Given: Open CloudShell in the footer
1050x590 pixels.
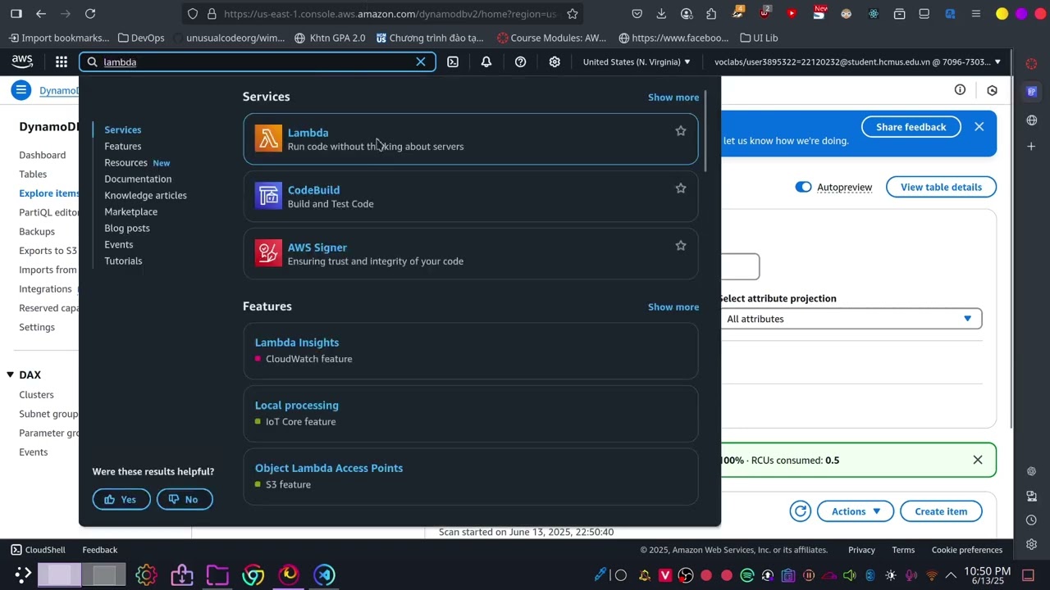Looking at the screenshot, I should (x=38, y=550).
